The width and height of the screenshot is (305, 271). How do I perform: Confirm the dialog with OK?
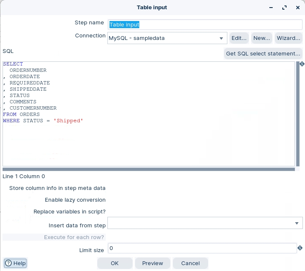click(x=115, y=263)
